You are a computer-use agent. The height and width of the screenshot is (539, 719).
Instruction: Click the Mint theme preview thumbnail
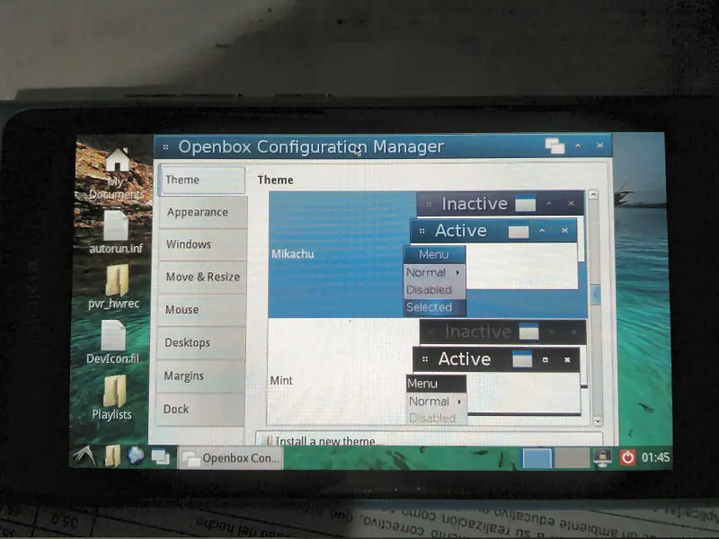499,372
